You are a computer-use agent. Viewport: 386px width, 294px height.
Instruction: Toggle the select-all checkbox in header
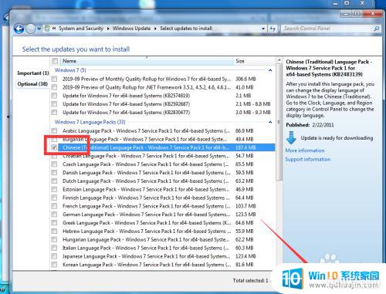(55, 61)
